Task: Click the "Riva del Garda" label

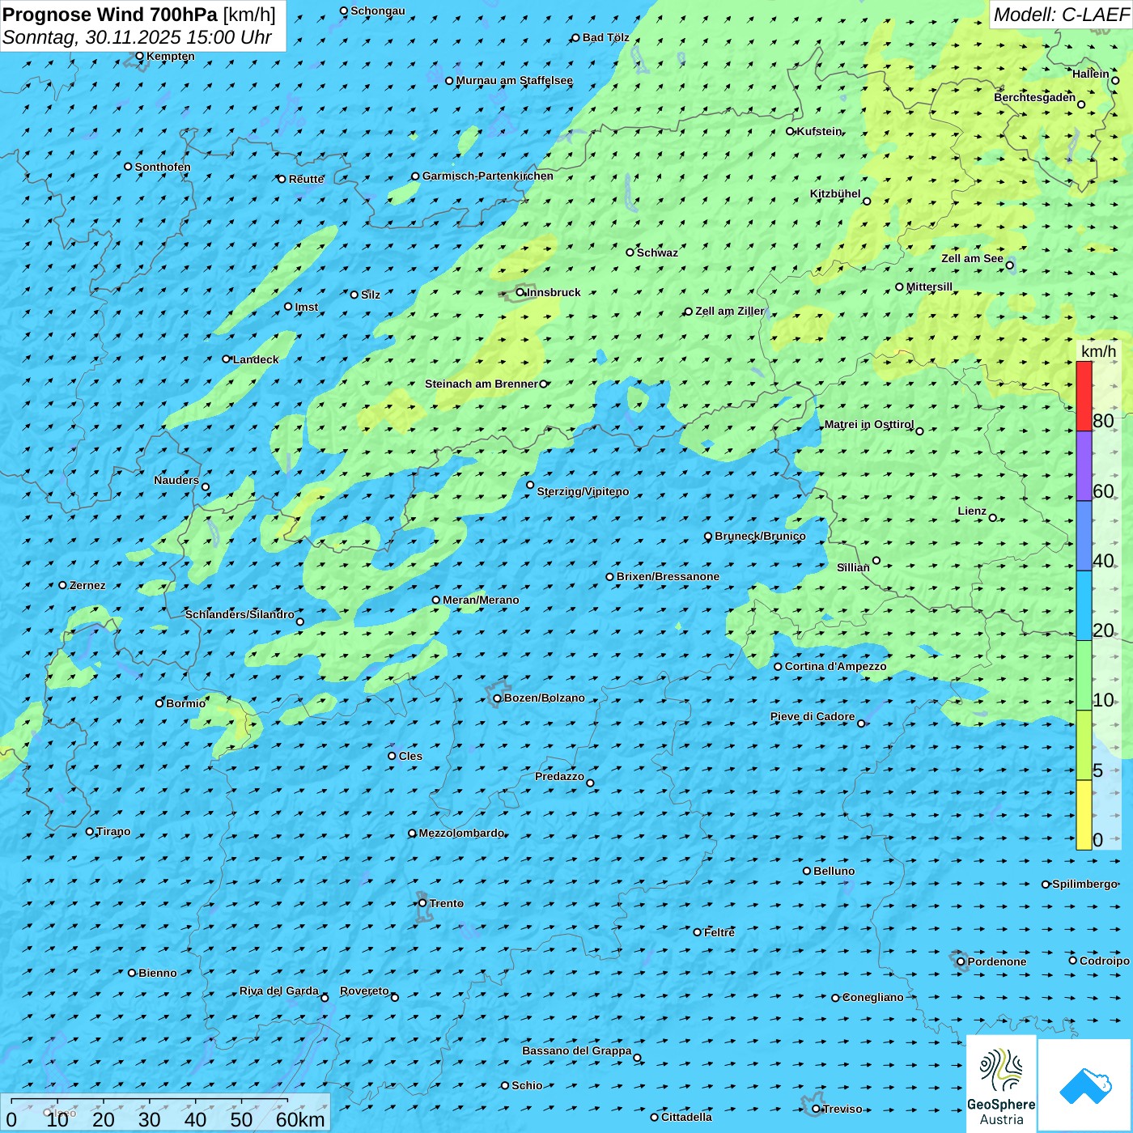Action: point(279,991)
